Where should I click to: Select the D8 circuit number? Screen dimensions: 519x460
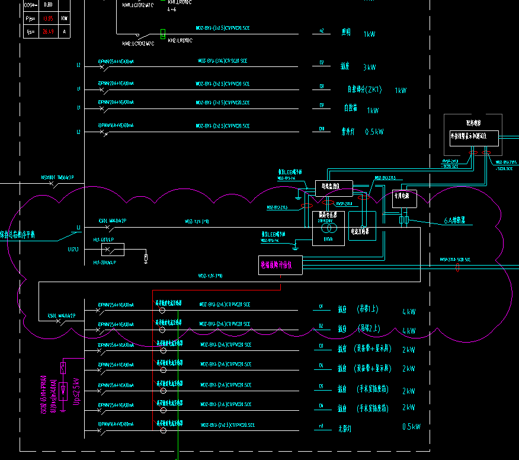pos(321,87)
